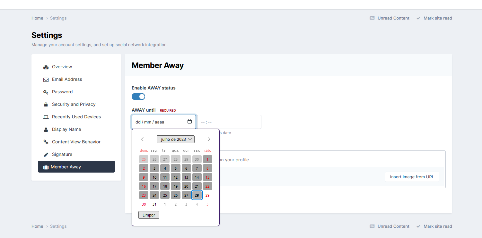
Task: Click the Recently Used Devices laptop icon
Action: [46, 117]
